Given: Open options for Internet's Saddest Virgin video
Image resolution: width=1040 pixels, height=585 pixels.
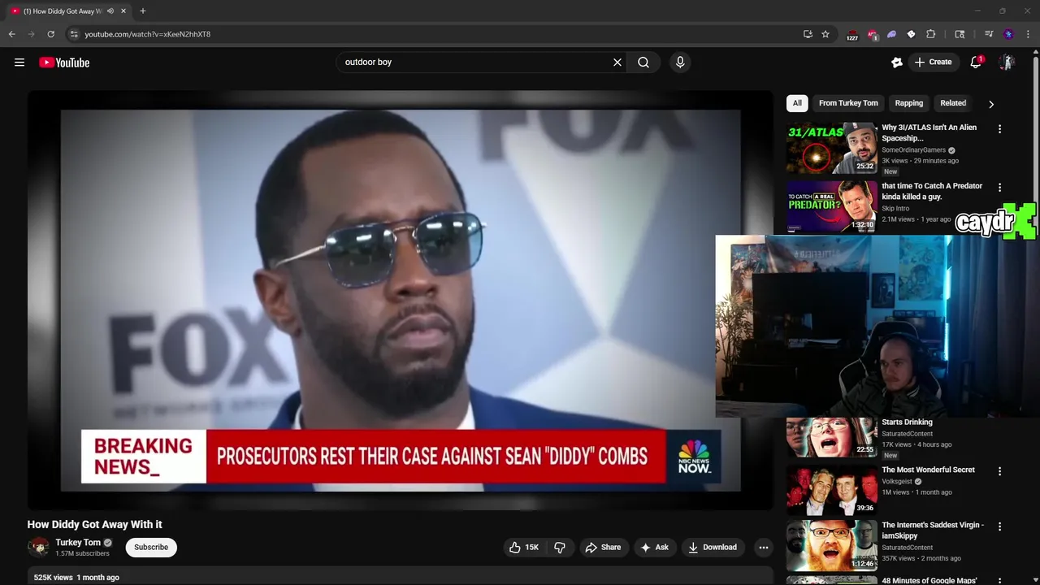Looking at the screenshot, I should 999,526.
